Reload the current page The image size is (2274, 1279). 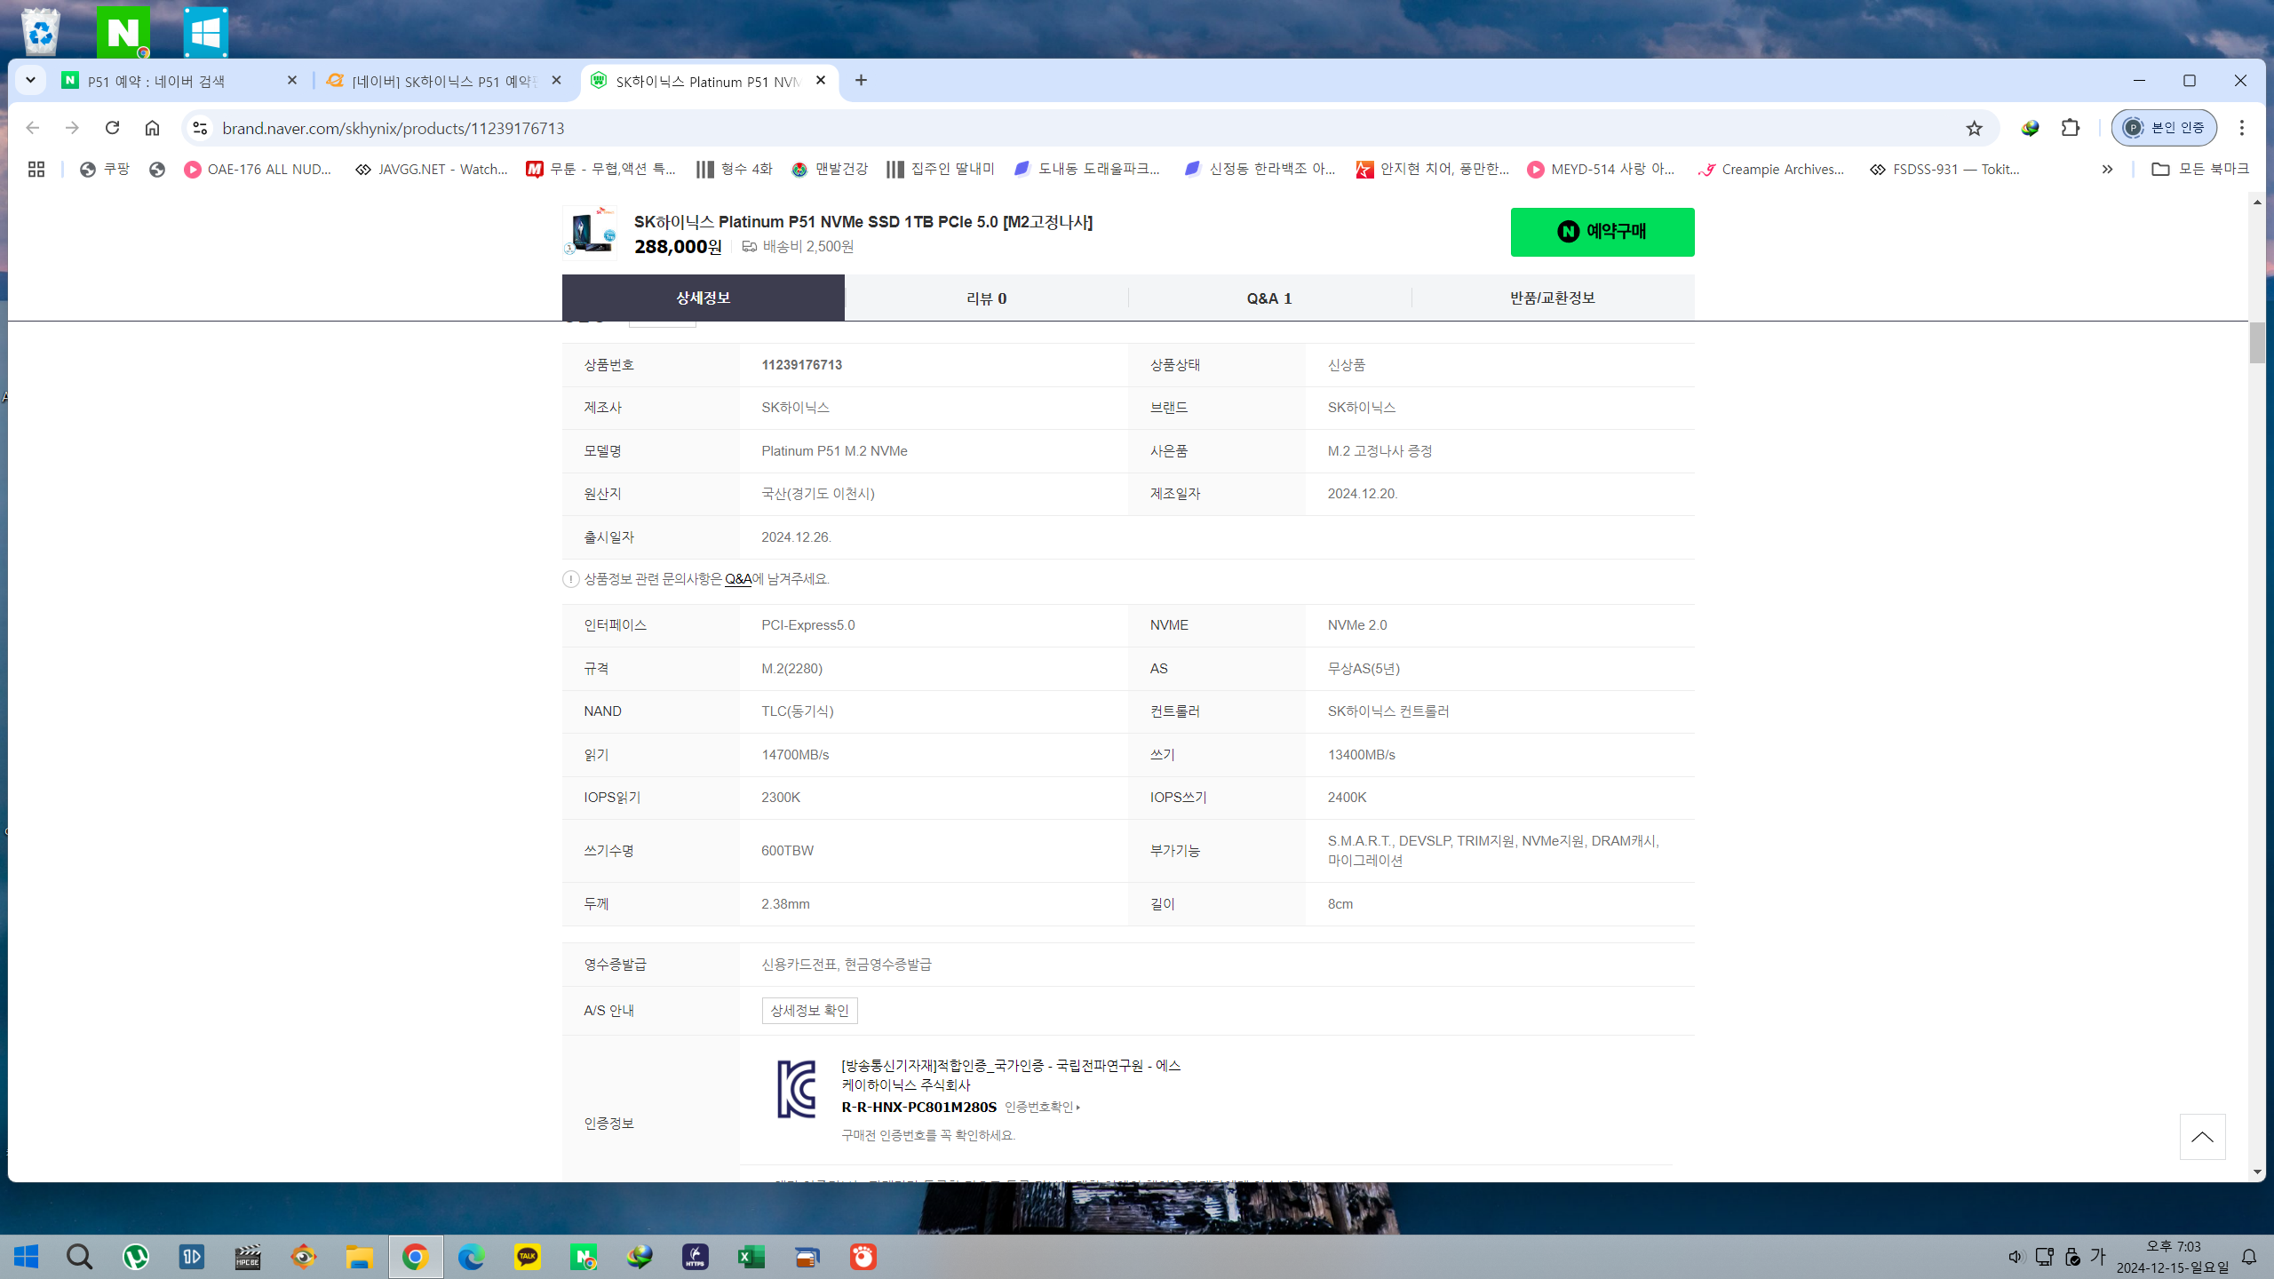coord(112,128)
